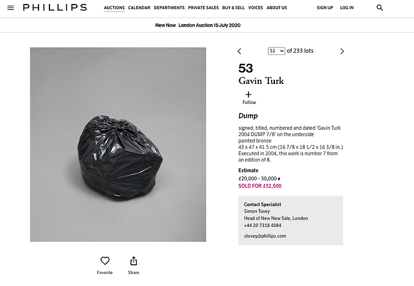The image size is (414, 286).
Task: Click the Gavin Turk artist name
Action: 261,81
